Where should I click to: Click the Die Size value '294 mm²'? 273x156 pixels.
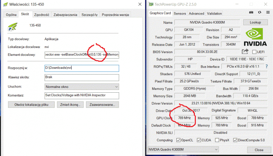tap(231, 37)
